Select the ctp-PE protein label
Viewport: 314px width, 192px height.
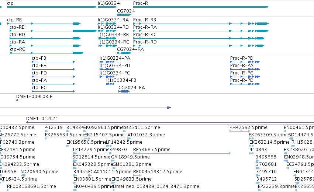click(39, 66)
